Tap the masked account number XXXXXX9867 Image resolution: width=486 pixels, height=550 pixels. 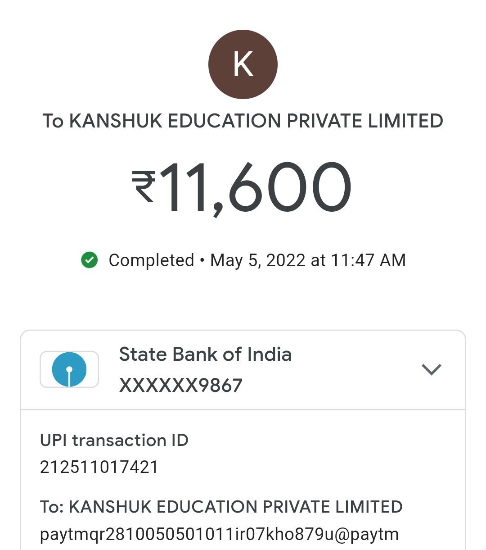coord(180,385)
